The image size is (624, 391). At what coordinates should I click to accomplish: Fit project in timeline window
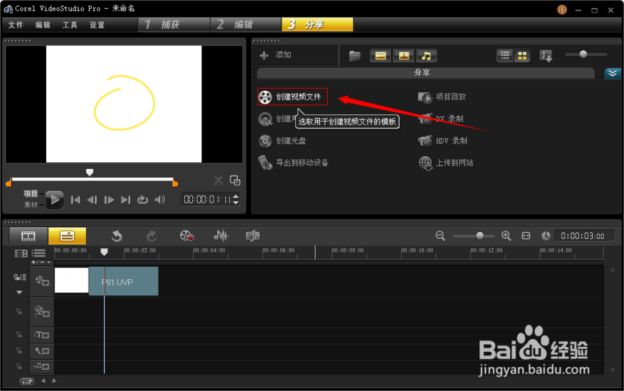coord(526,235)
